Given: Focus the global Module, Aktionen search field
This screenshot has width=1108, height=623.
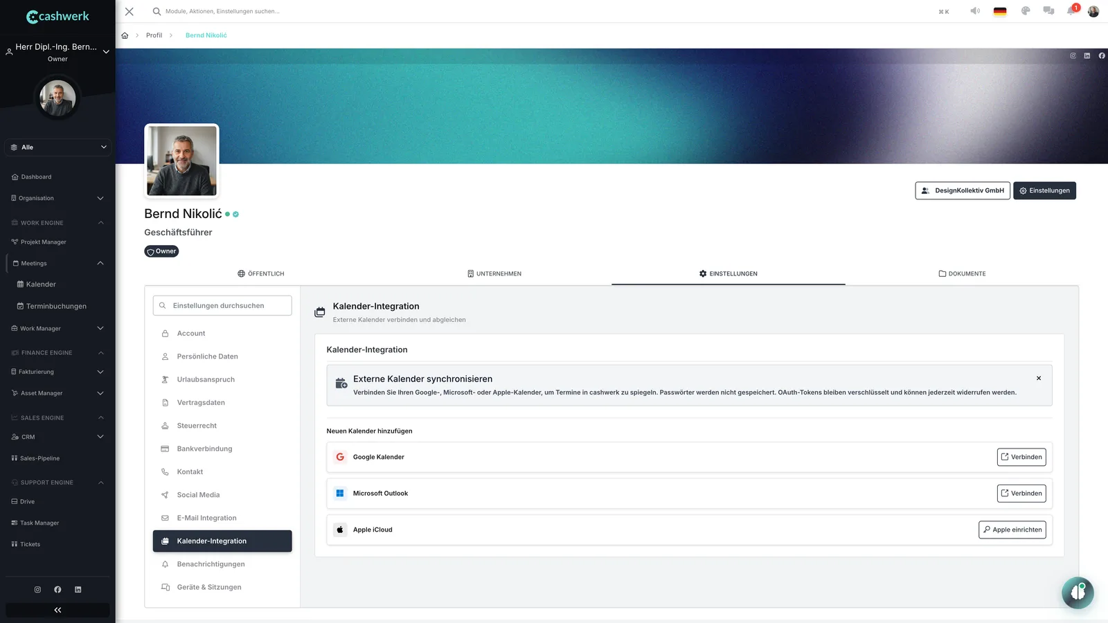Looking at the screenshot, I should (x=222, y=11).
